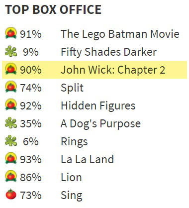Click A Dog's Purpose title
The width and height of the screenshot is (189, 208).
click(x=100, y=124)
